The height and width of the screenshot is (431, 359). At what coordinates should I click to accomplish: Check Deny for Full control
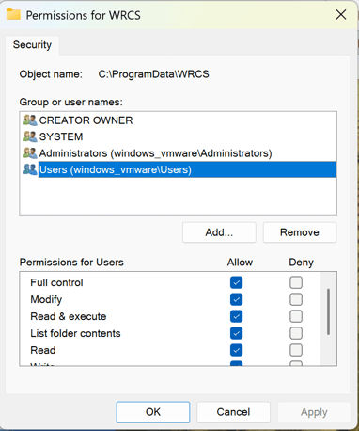tap(296, 282)
